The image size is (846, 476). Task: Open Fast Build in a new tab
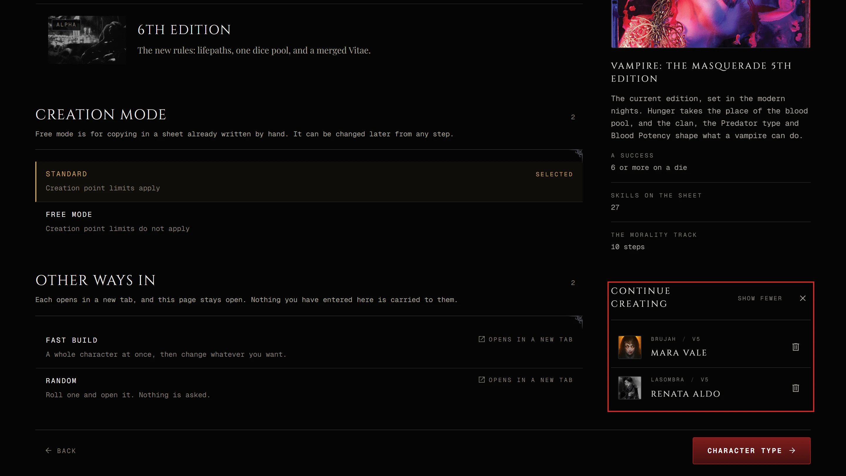[x=309, y=348]
